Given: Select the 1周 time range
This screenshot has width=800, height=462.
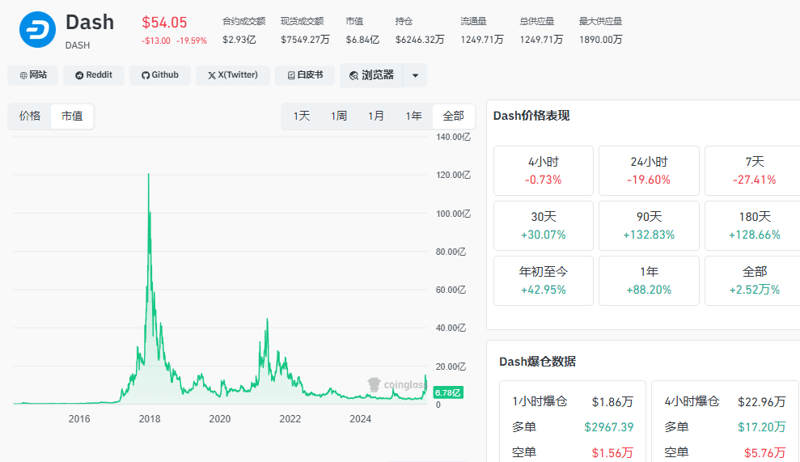Looking at the screenshot, I should pos(339,116).
